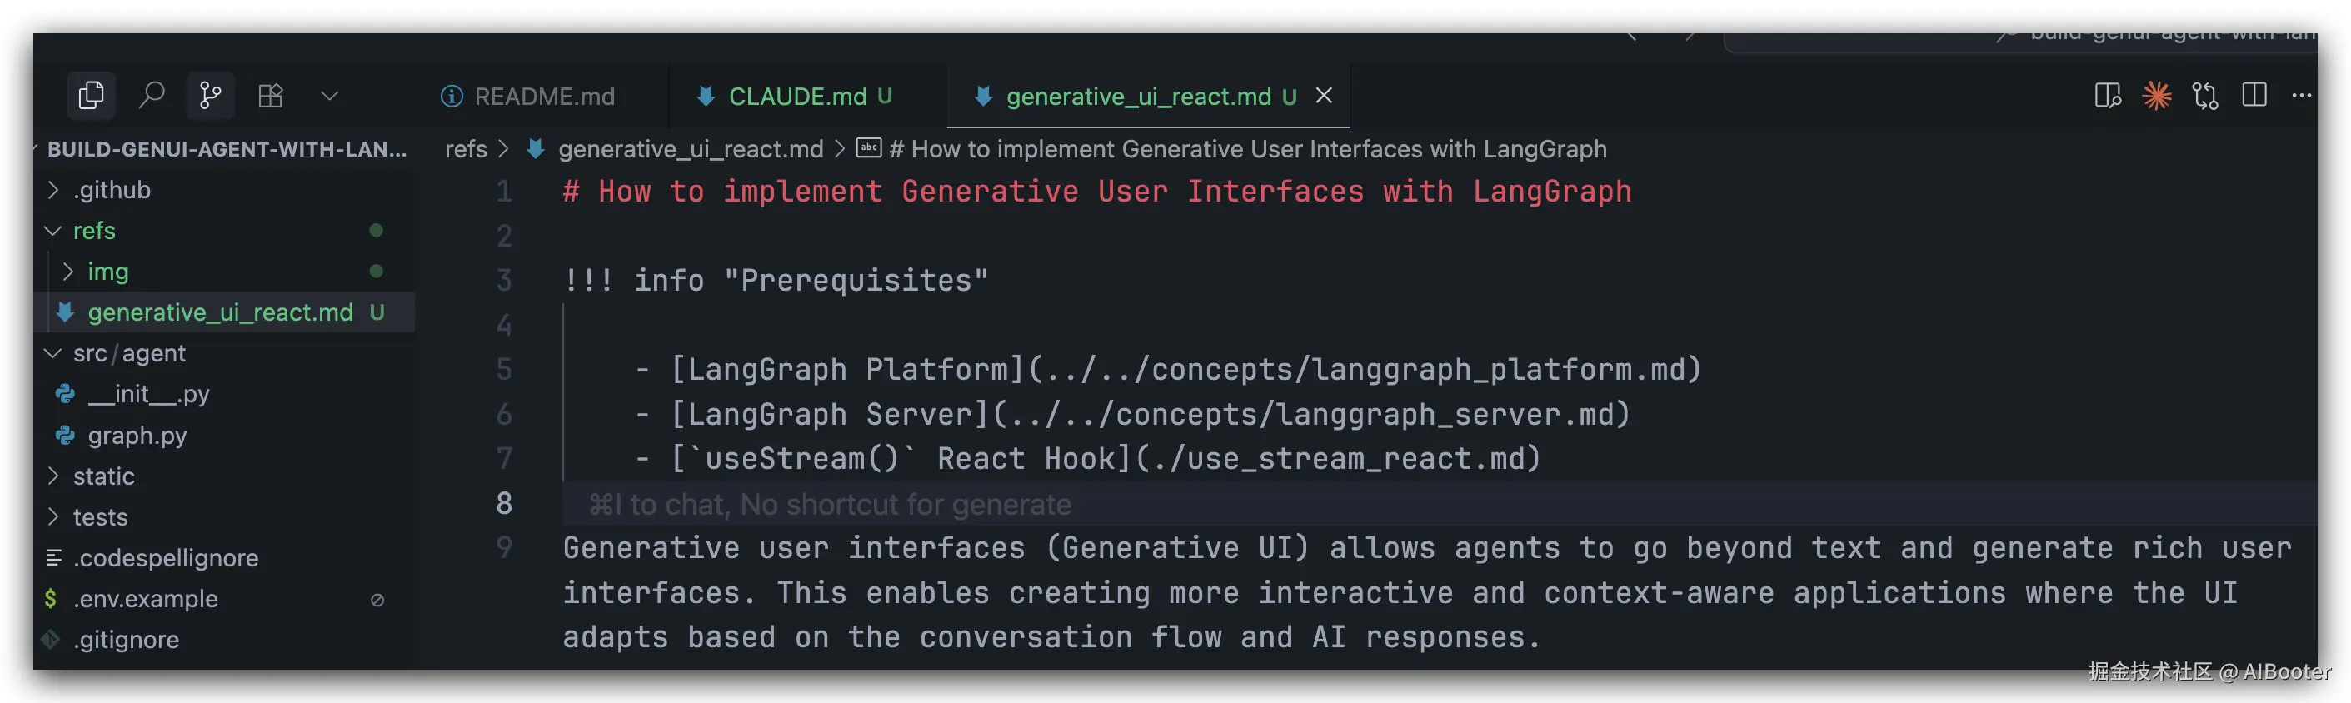
Task: Open the Explorer files icon
Action: coord(92,95)
